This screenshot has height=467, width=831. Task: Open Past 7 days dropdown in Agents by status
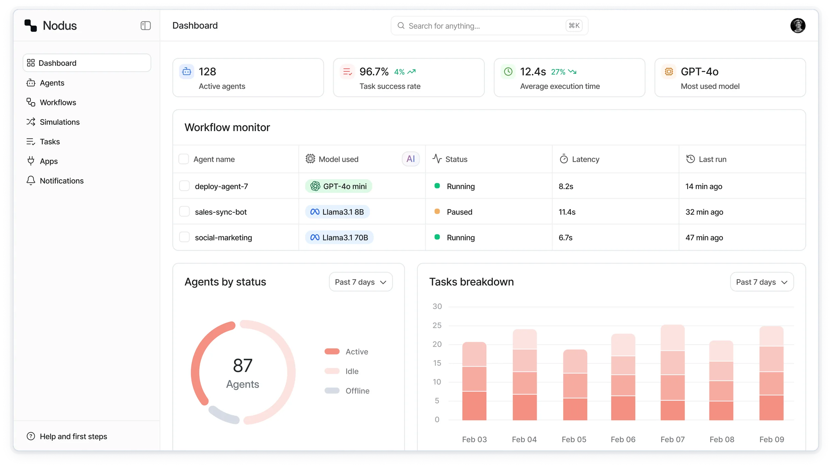pos(361,282)
